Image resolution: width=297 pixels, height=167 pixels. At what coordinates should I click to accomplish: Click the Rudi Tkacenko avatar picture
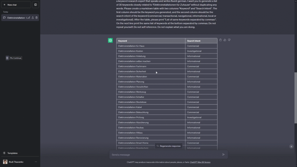[x=5, y=162]
